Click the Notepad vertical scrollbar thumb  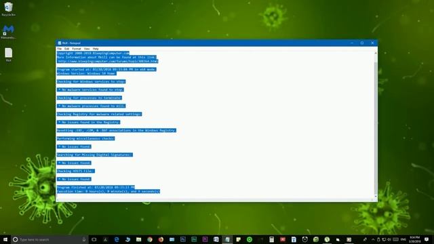(375, 128)
